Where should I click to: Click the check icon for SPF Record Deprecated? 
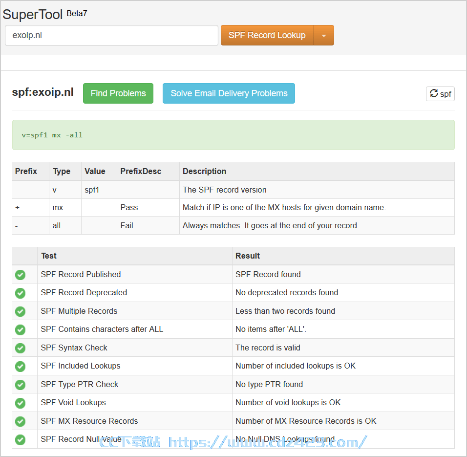coord(20,293)
